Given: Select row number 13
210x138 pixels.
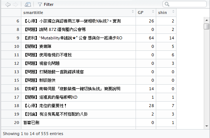Looking at the screenshot, I should click(x=17, y=72).
